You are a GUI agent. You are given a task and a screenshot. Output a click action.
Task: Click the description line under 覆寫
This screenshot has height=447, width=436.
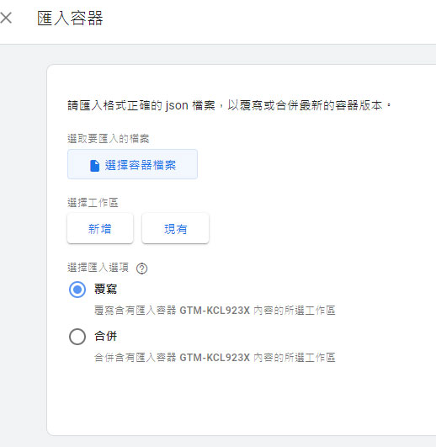(x=215, y=311)
